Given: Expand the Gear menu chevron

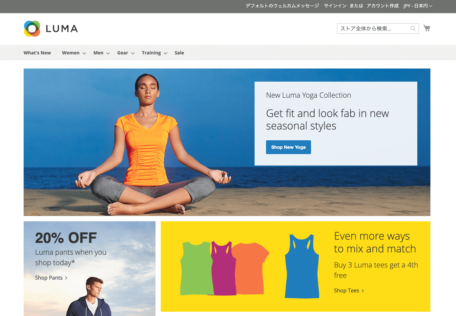Looking at the screenshot, I should (133, 53).
